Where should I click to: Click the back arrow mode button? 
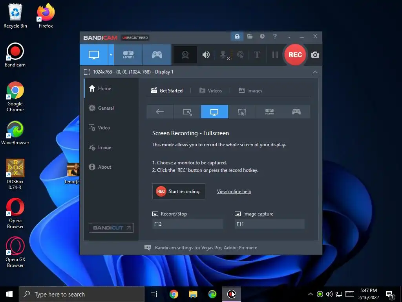click(160, 112)
